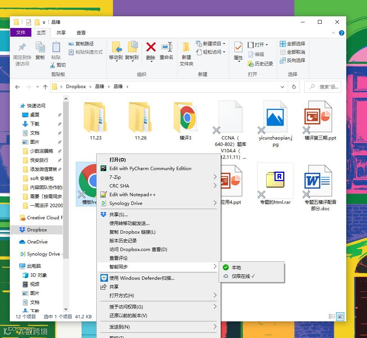Image resolution: width=367 pixels, height=338 pixels.
Task: Click the Paste icon in the ribbon
Action: [56, 47]
